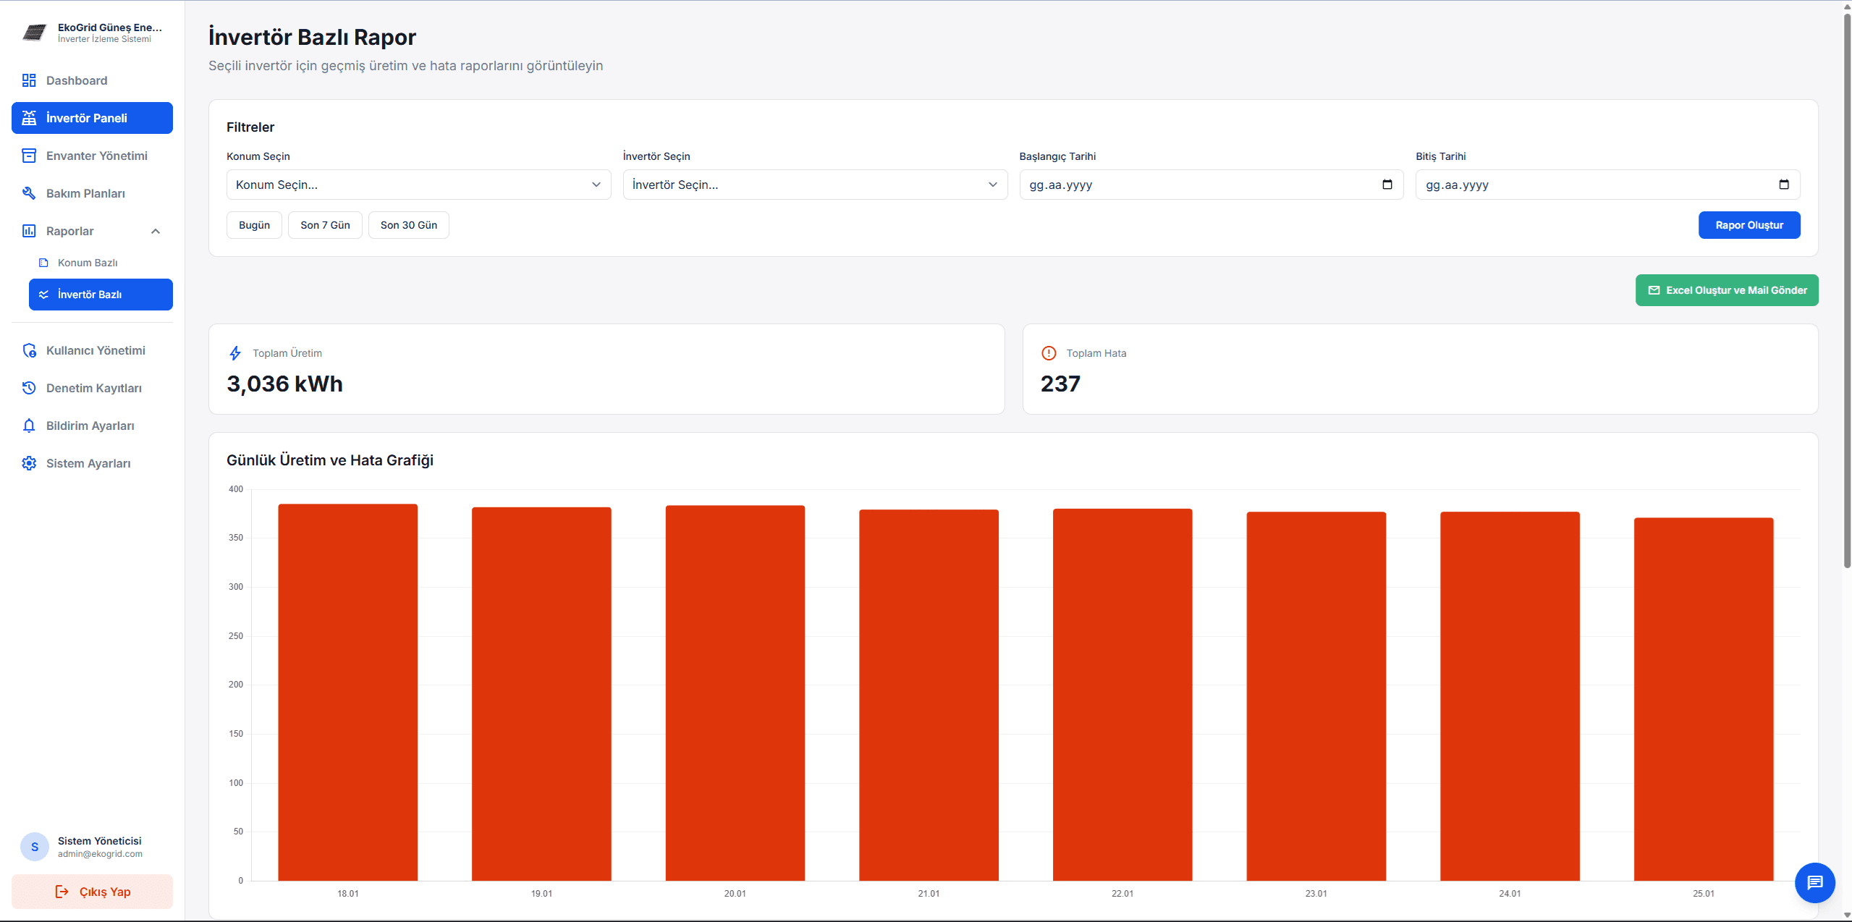Click the Rapor Oluştur button
Screen dimensions: 1852x922
[1749, 225]
